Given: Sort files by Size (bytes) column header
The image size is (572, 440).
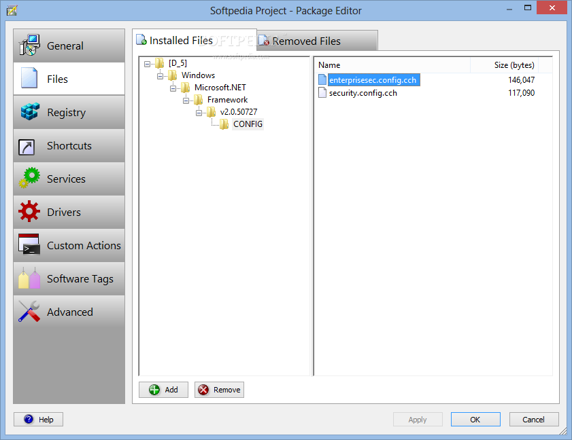Looking at the screenshot, I should pos(504,65).
